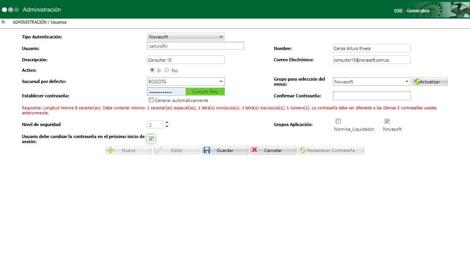
Task: Click the Descripción field with Consultor 15
Action: coord(186,60)
